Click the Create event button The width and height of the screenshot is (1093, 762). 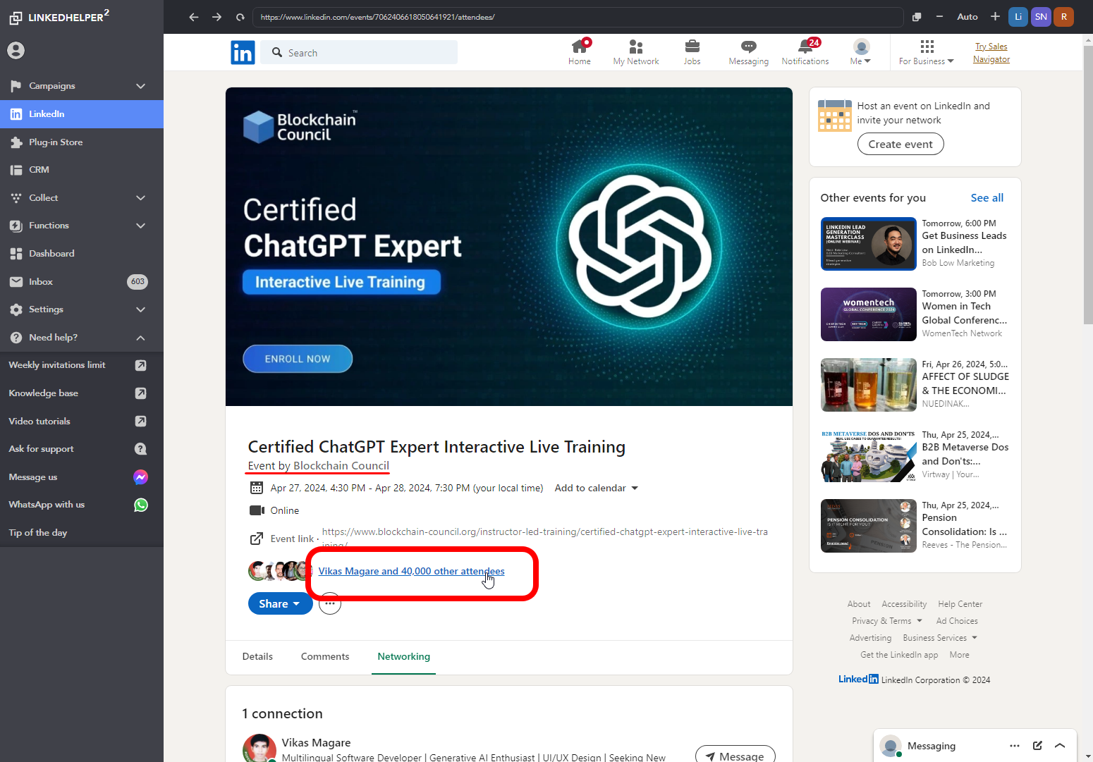(x=900, y=145)
